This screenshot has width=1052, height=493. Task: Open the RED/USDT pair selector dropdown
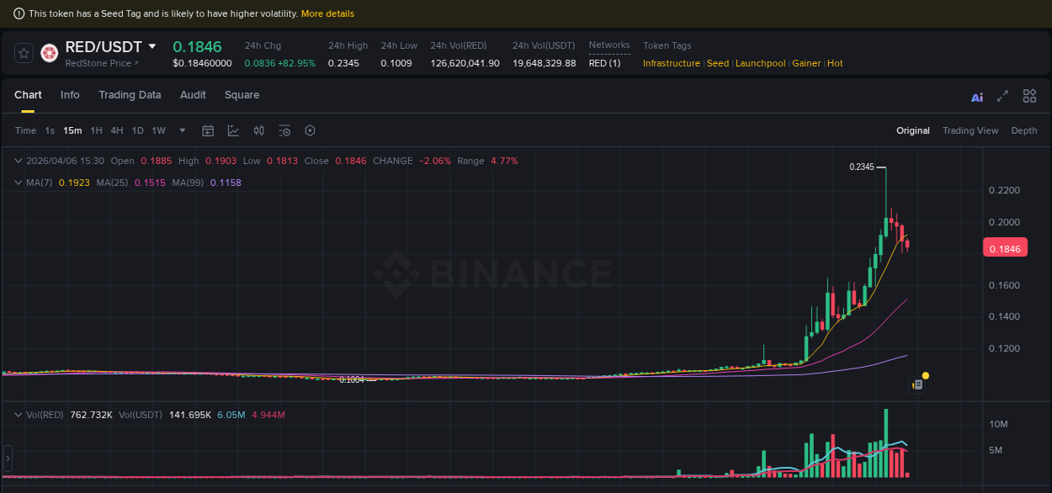pyautogui.click(x=152, y=46)
